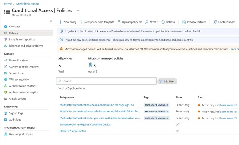The image size is (239, 145).
Task: Click the Off state of Office 365 App Control
Action: [177, 131]
